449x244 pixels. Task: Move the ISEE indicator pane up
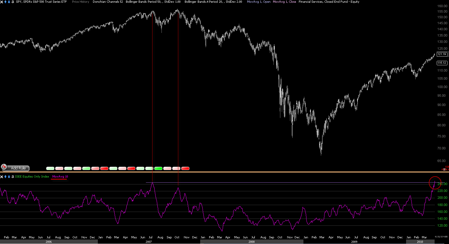(5, 177)
